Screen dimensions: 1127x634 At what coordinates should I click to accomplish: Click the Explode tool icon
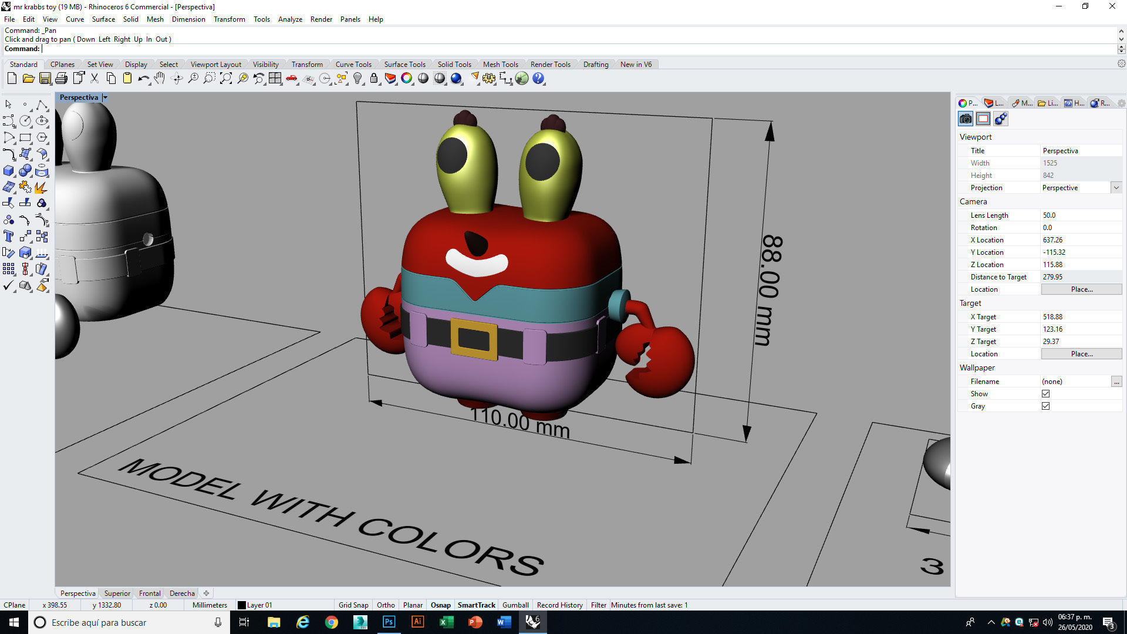pos(42,187)
